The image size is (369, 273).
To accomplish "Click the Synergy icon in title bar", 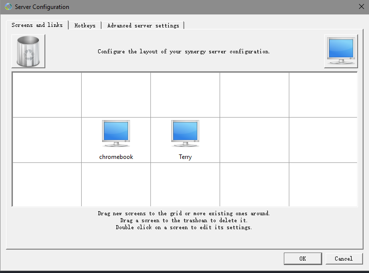I will coord(8,7).
